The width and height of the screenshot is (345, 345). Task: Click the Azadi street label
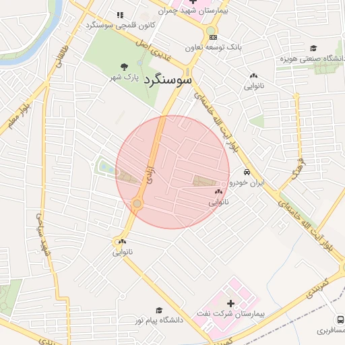(151, 175)
